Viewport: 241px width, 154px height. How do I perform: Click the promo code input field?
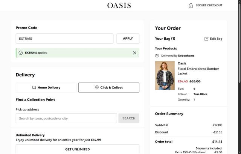pos(64,39)
